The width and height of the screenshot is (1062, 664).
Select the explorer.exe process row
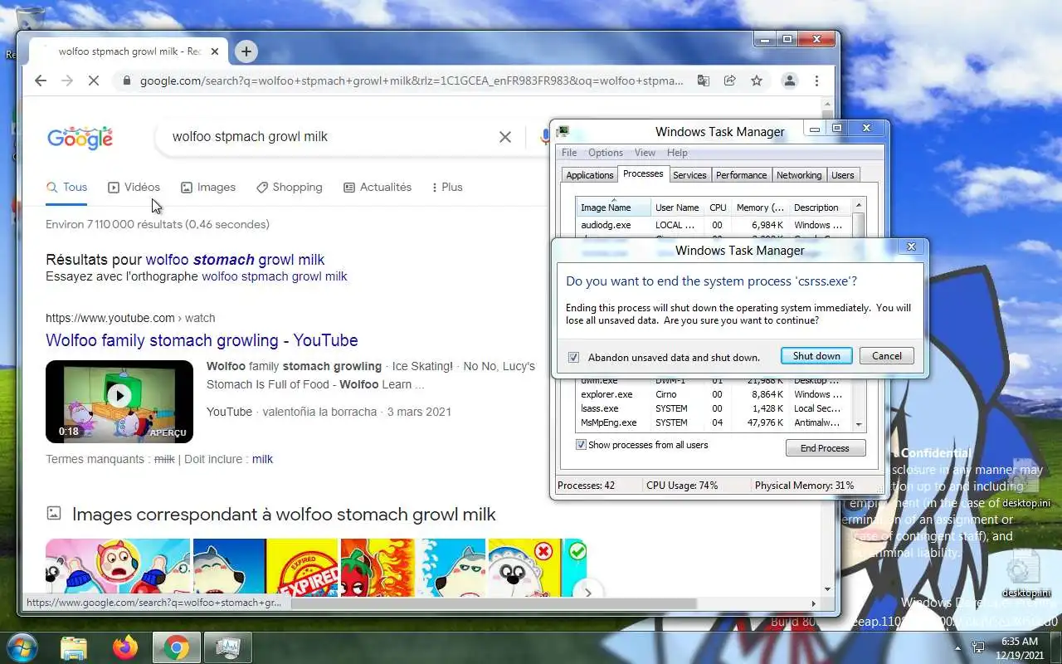tap(714, 394)
